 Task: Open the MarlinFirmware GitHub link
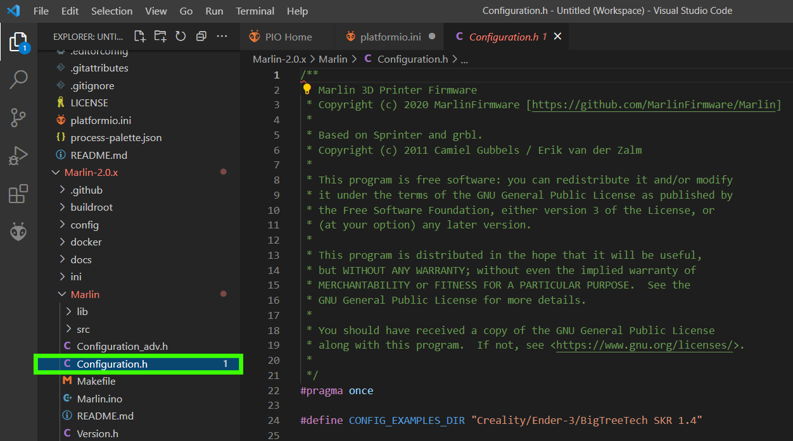(654, 105)
